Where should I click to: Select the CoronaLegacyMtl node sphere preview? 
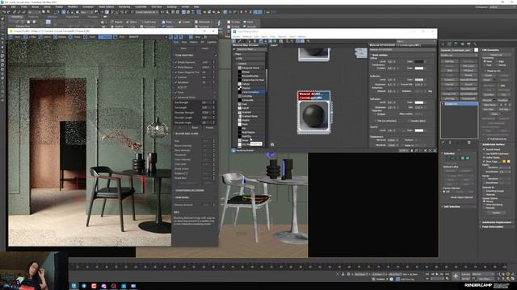[x=313, y=116]
